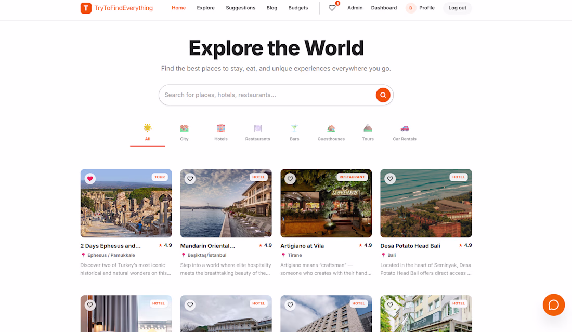Image resolution: width=572 pixels, height=332 pixels.
Task: Select the Restaurants category icon
Action: (257, 128)
